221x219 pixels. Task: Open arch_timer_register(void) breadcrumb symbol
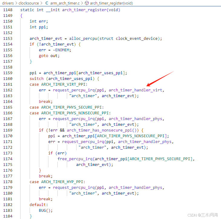click(x=111, y=3)
